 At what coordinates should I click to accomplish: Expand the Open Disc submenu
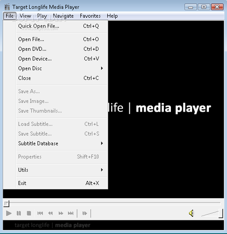click(62, 68)
